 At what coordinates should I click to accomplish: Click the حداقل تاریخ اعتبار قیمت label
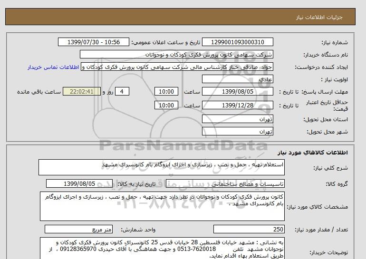tap(327, 106)
